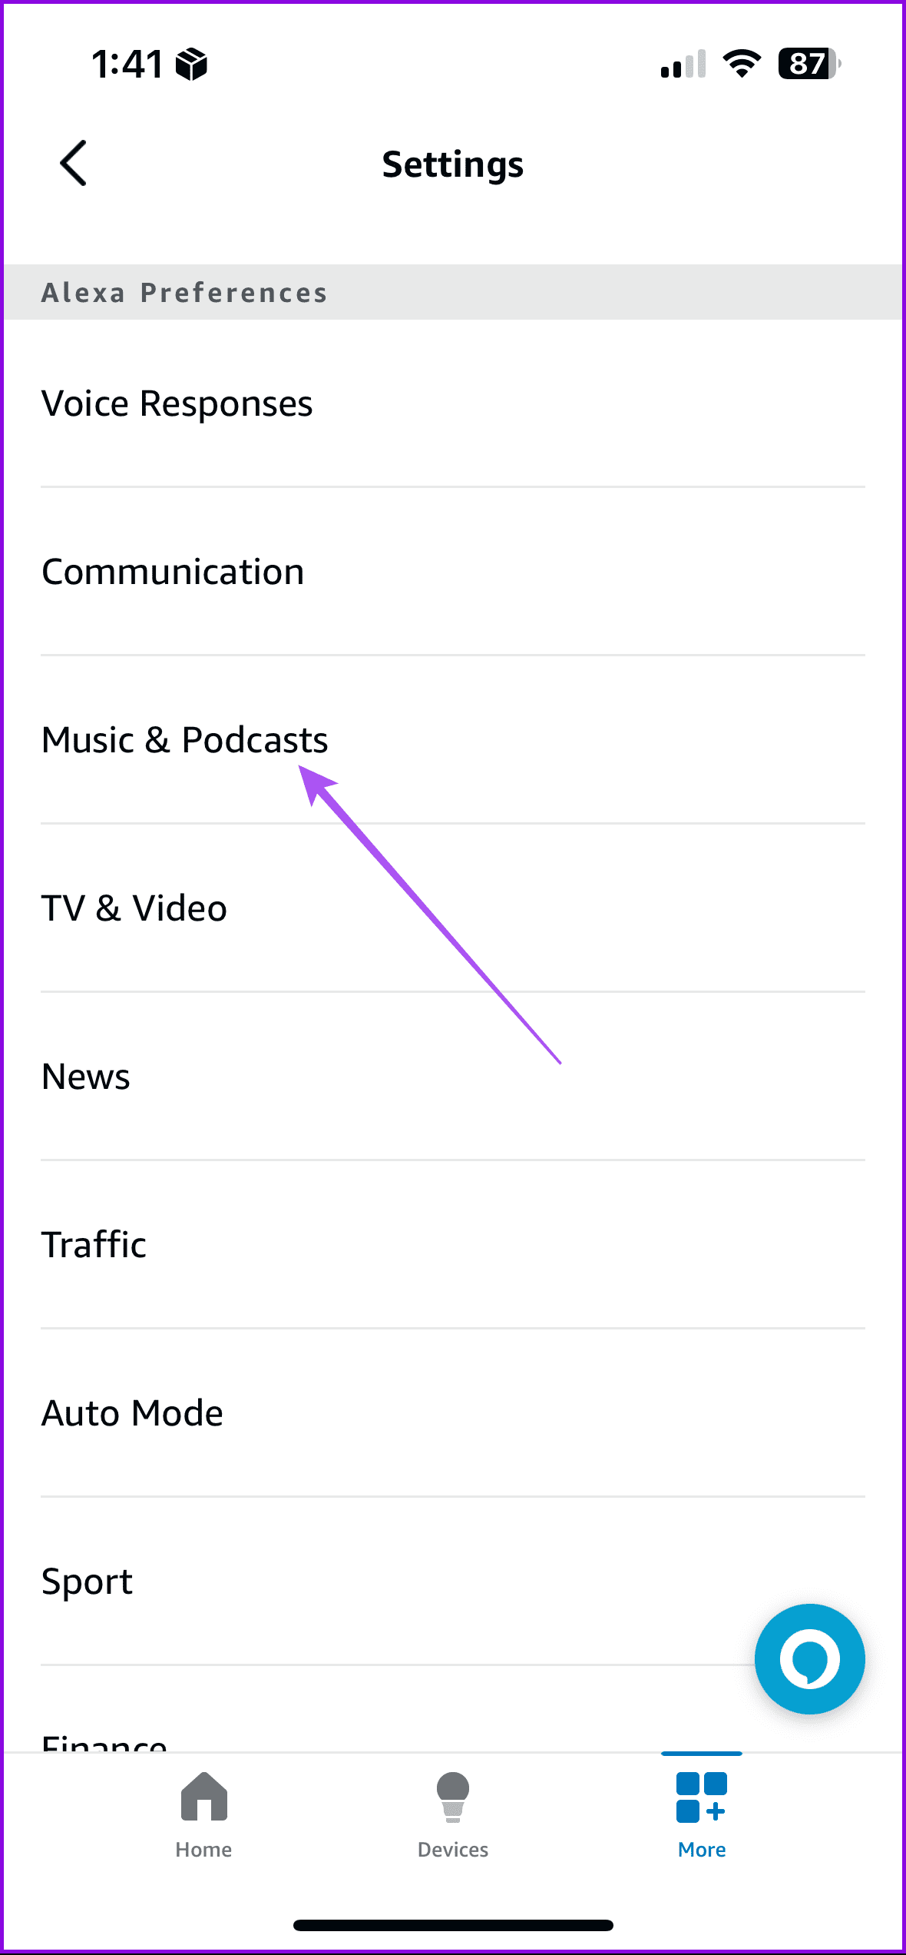The height and width of the screenshot is (1955, 906).
Task: Select the Traffic preference row
Action: click(94, 1243)
